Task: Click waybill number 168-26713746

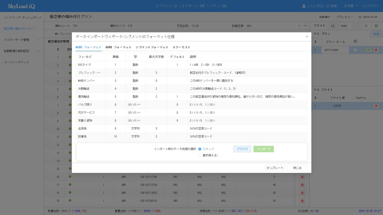Action: coord(148,177)
